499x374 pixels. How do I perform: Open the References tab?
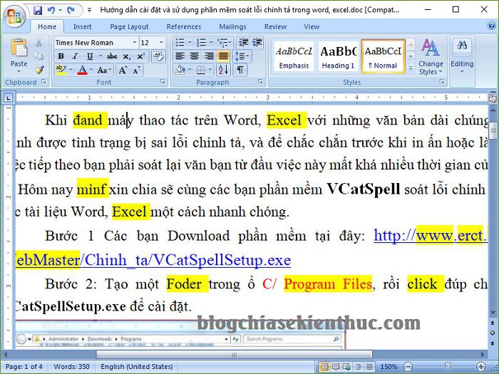(x=184, y=27)
